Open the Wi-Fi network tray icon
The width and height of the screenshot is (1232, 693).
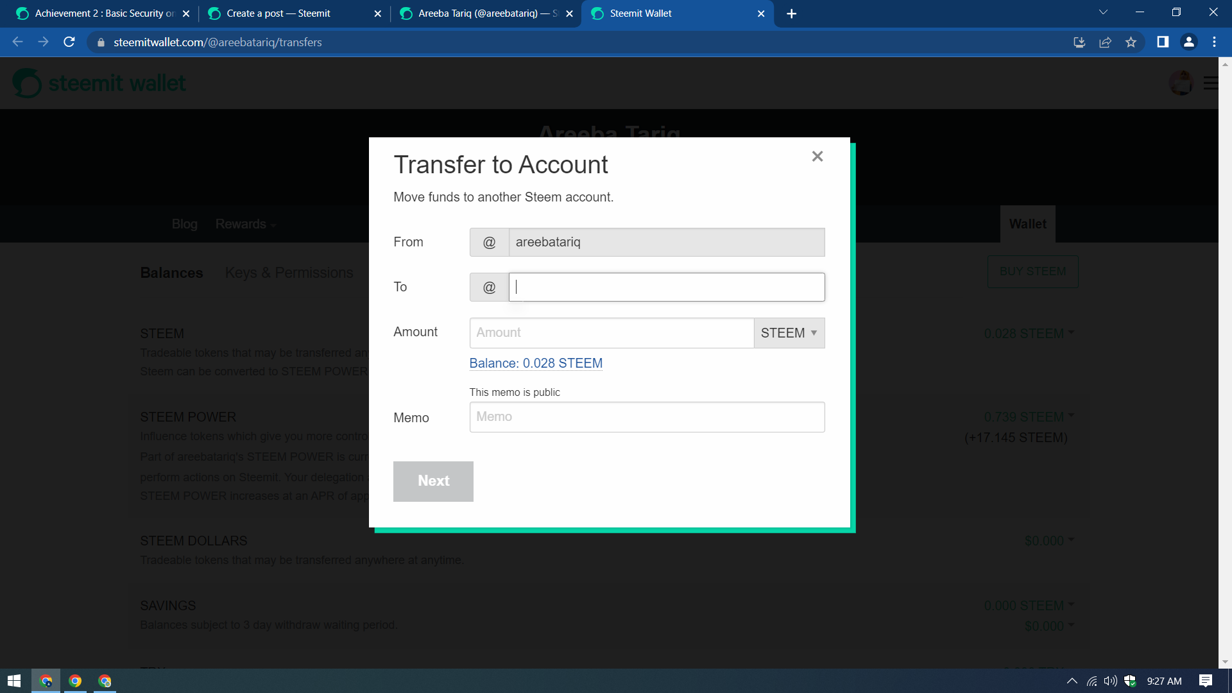click(x=1091, y=681)
